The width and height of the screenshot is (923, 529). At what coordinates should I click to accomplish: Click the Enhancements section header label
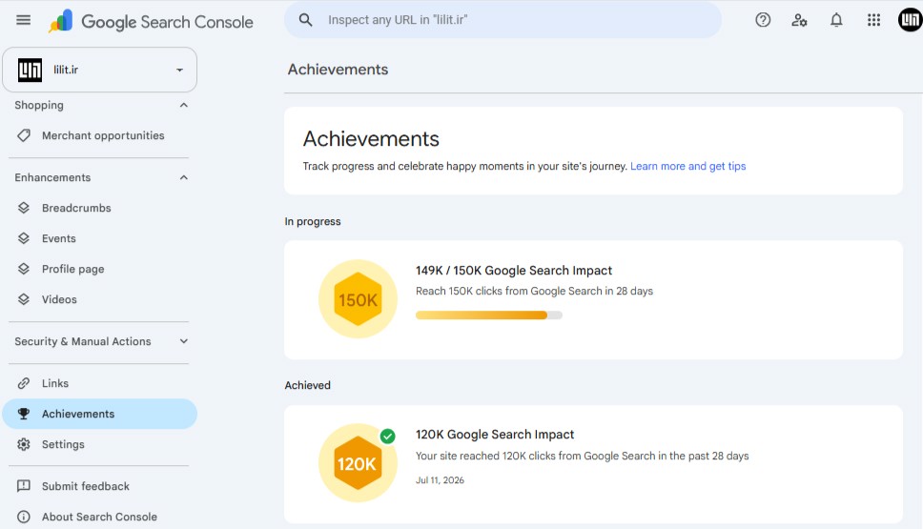(x=52, y=177)
